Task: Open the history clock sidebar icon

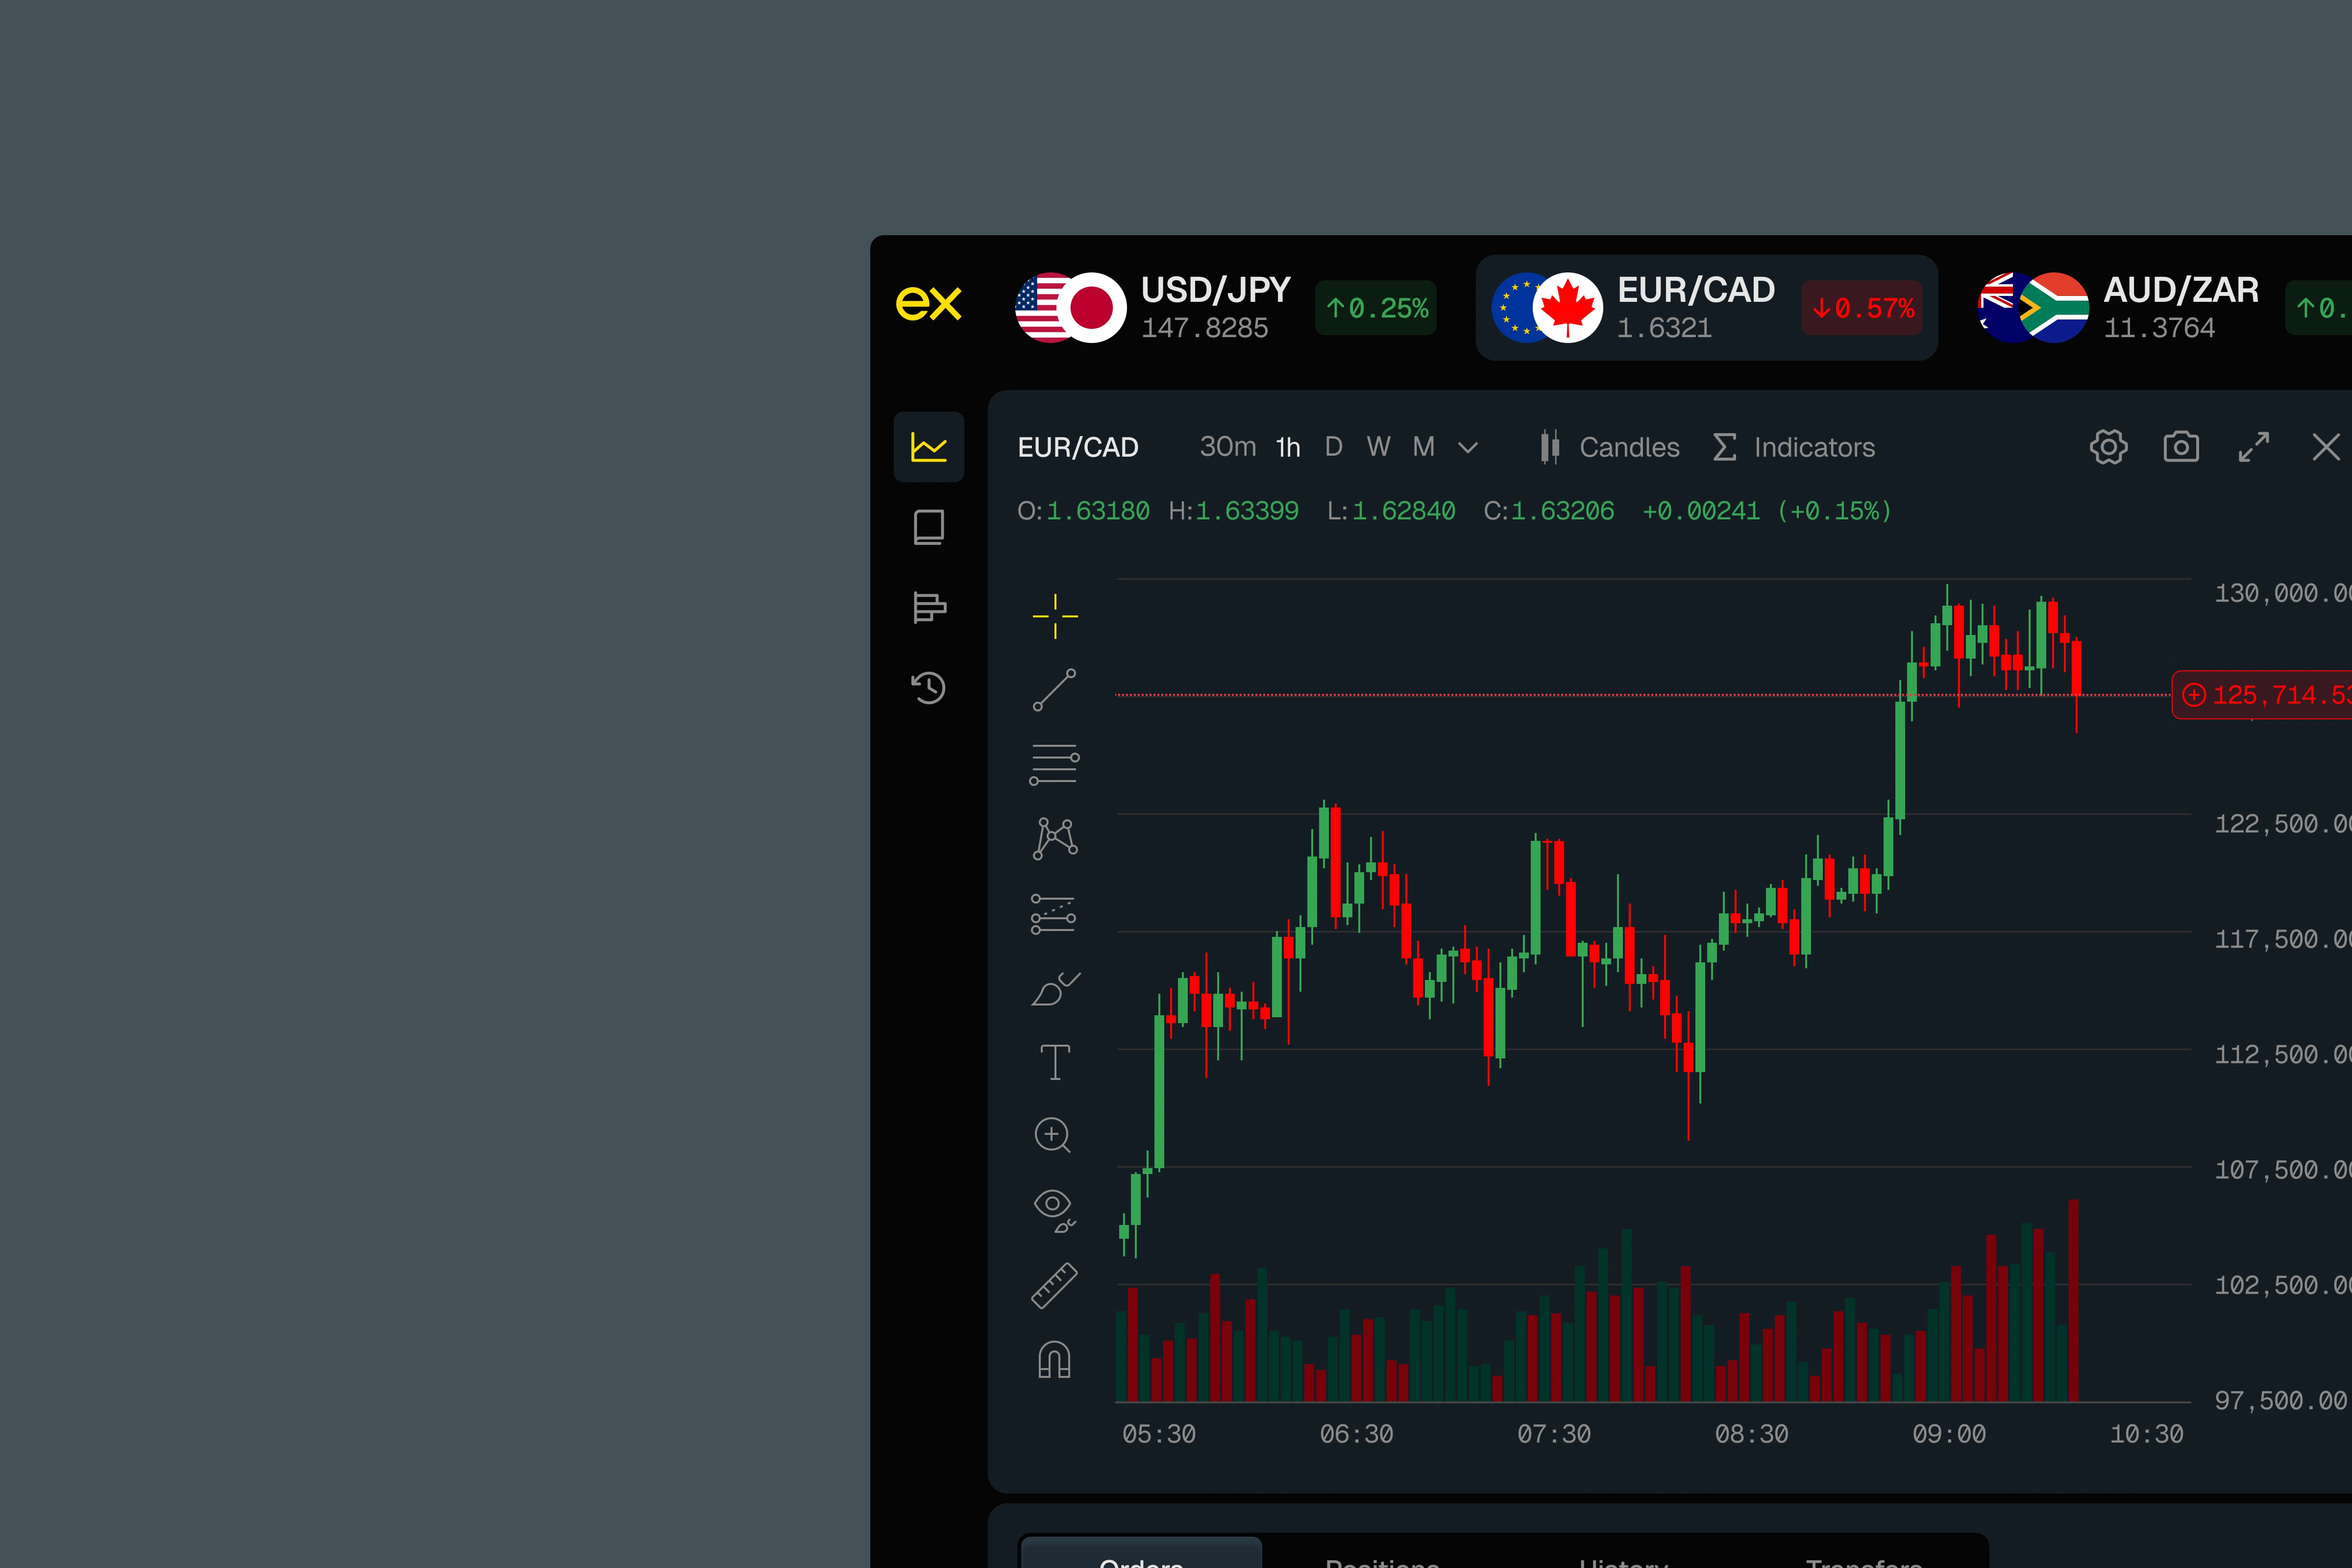Action: pos(928,688)
